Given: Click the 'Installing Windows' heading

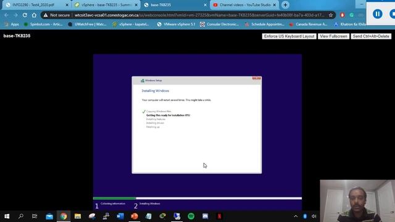Looking at the screenshot, I should (155, 91).
